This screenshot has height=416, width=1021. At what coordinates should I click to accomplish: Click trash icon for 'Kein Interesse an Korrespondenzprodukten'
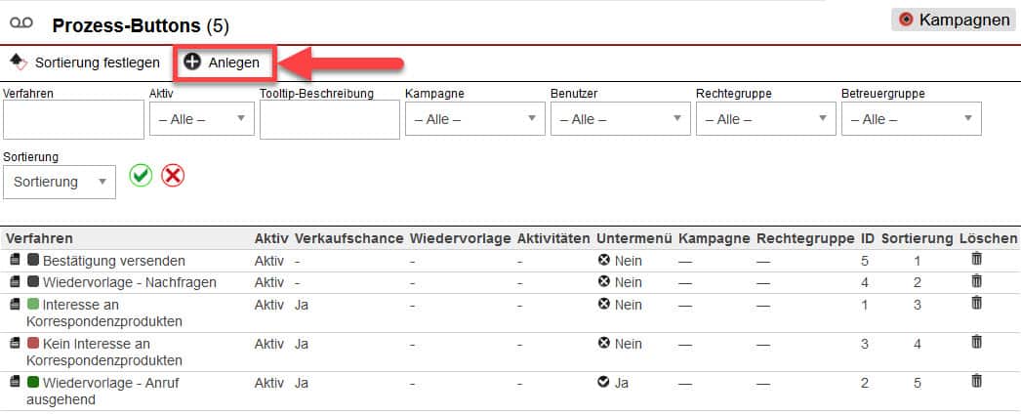click(x=976, y=343)
